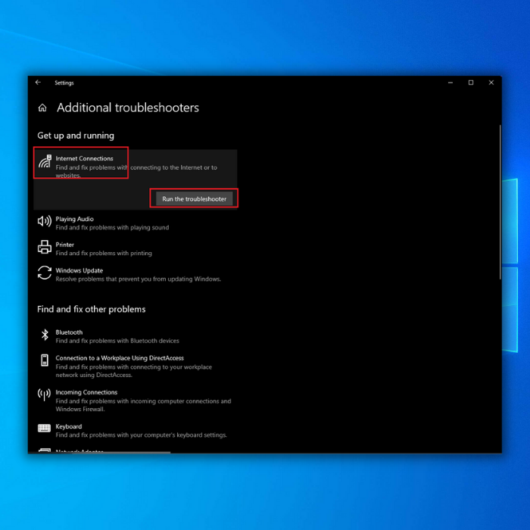Select the Incoming Connections troubleshooter

pyautogui.click(x=136, y=401)
